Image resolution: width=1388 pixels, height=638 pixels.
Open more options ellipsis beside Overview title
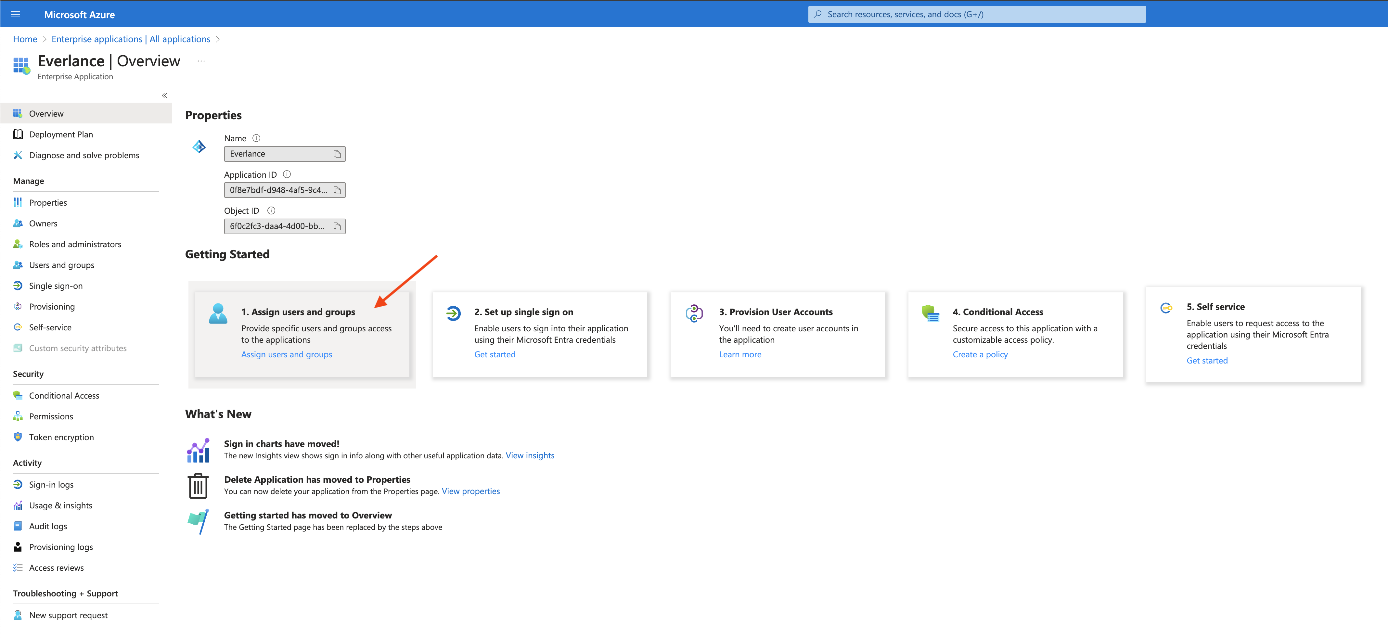[201, 61]
